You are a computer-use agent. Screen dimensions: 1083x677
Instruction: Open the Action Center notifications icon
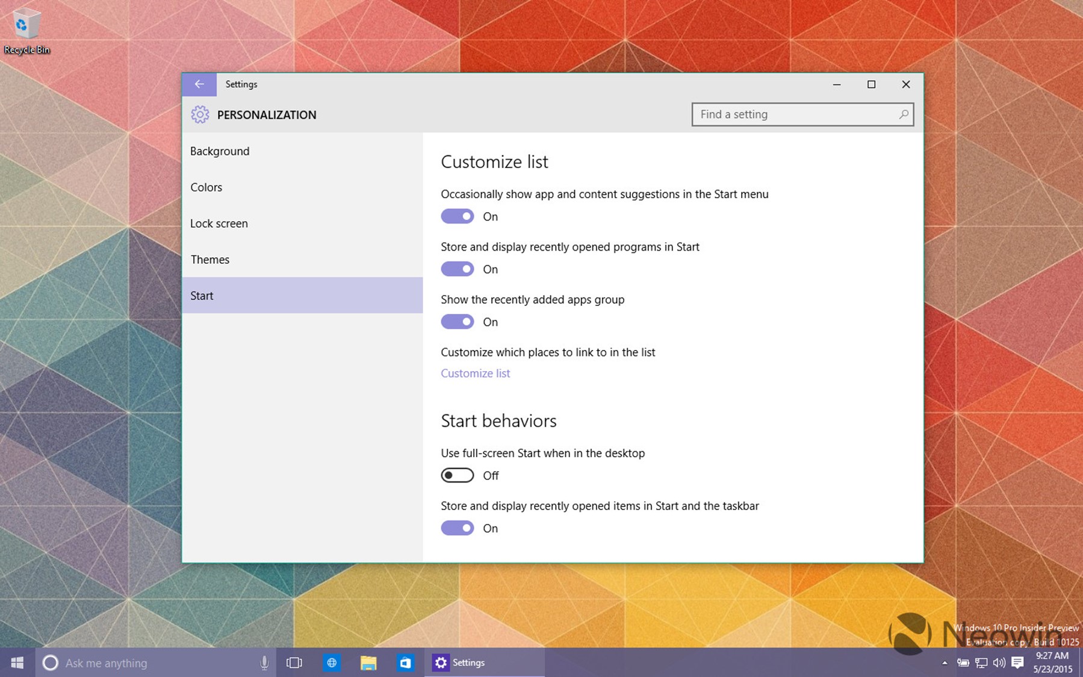coord(1017,663)
